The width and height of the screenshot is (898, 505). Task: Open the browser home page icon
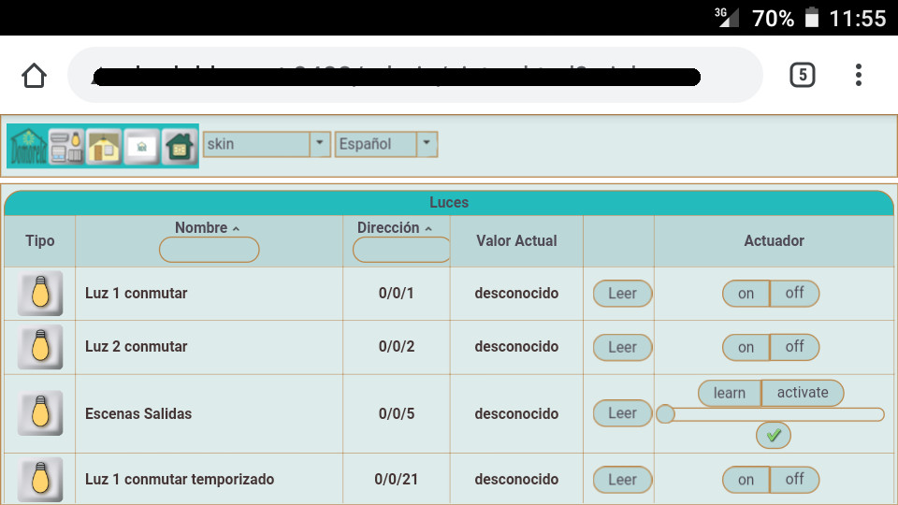click(34, 75)
